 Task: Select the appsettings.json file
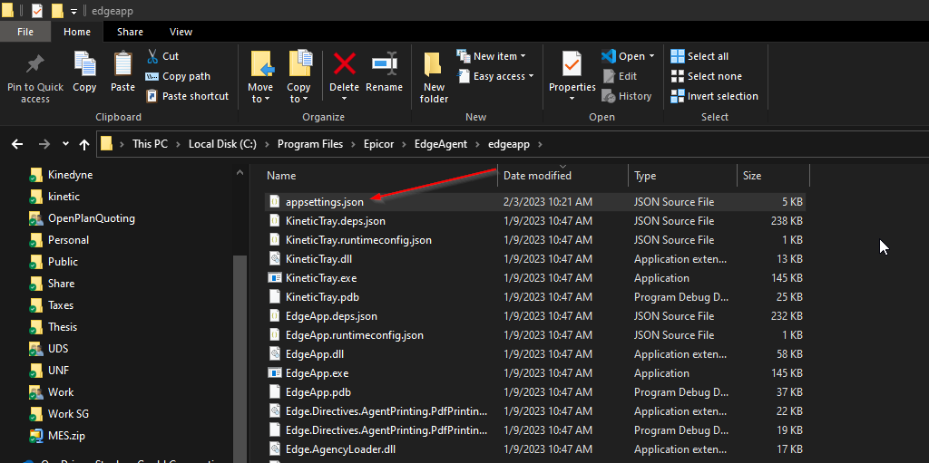[x=324, y=202]
